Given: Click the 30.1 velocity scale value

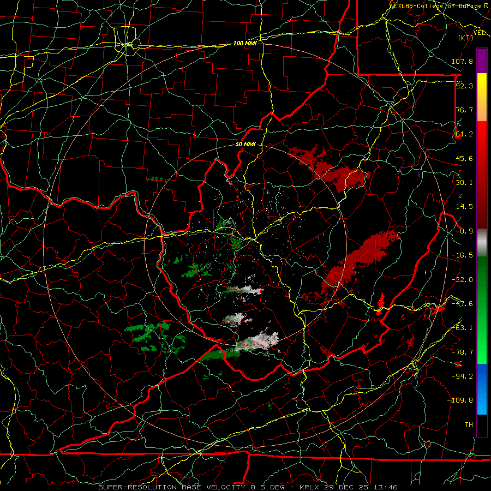Looking at the screenshot, I should click(x=464, y=183).
